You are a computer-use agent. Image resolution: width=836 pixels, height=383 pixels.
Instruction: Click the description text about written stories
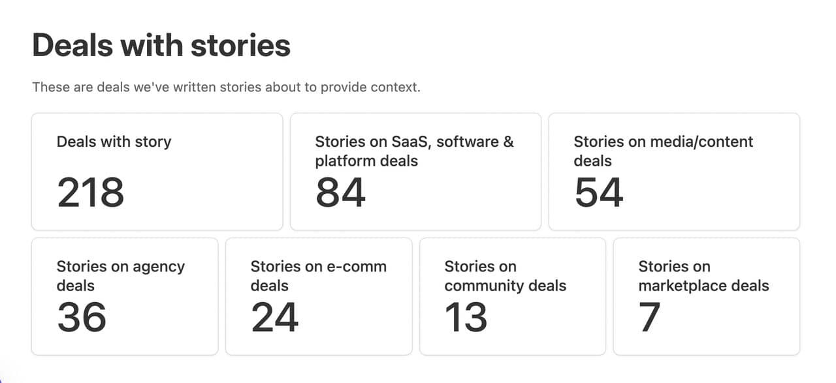[226, 87]
